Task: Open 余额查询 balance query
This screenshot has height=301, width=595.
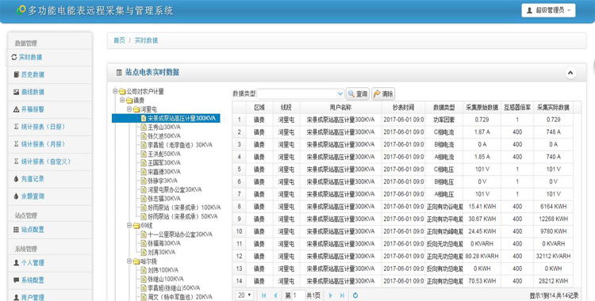Action: pyautogui.click(x=33, y=196)
